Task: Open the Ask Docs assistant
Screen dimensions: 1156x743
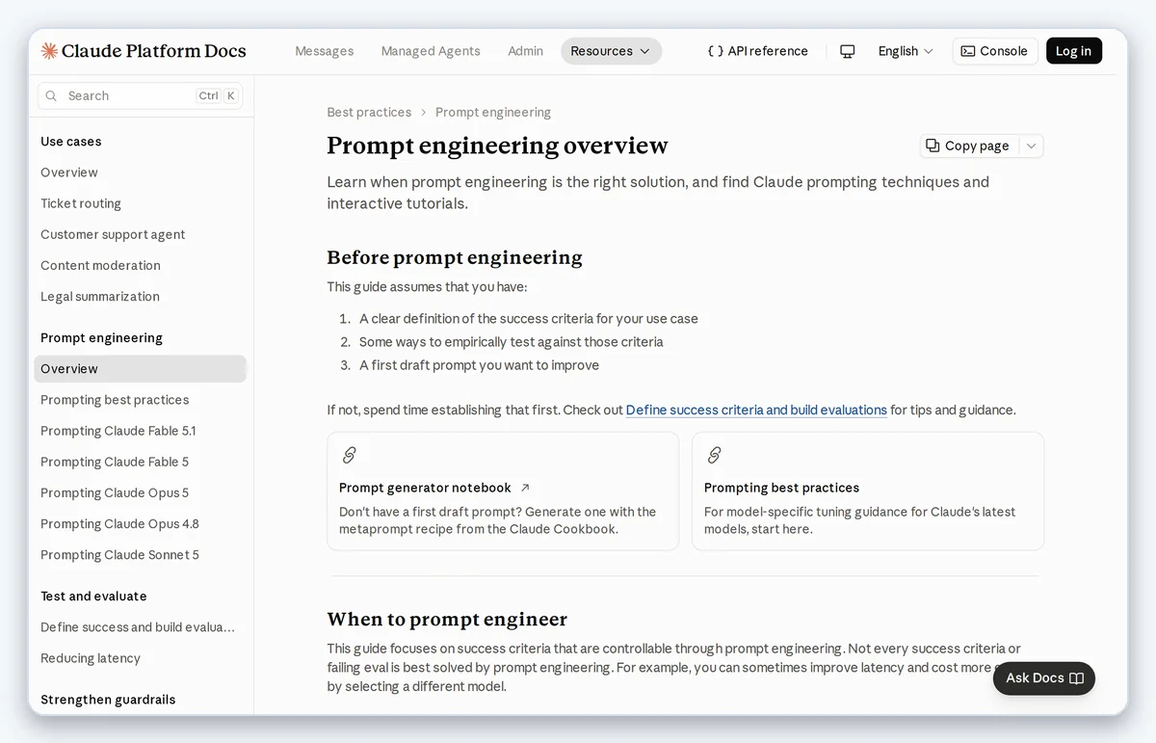Action: (1044, 678)
